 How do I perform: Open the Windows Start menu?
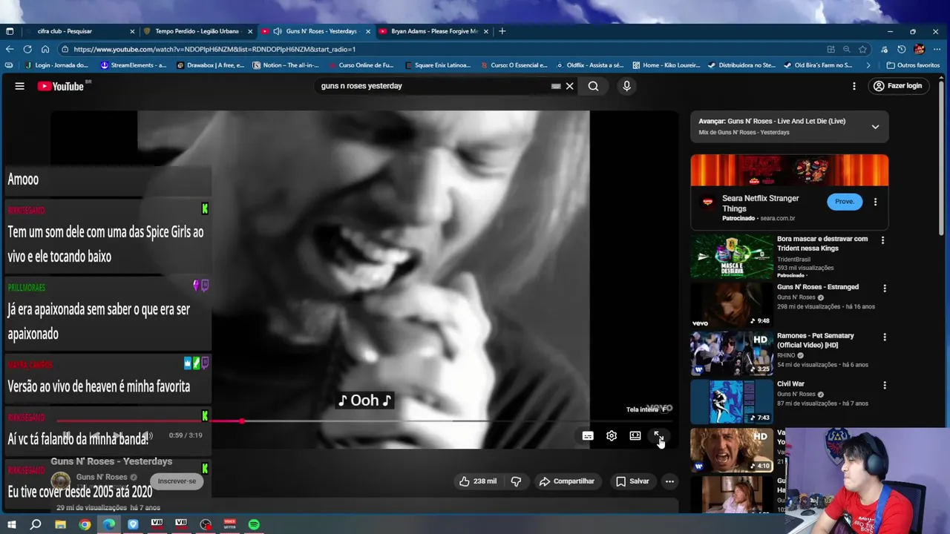(x=12, y=524)
